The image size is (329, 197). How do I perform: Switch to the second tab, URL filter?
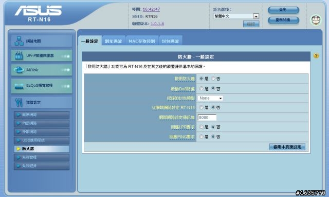tap(114, 41)
